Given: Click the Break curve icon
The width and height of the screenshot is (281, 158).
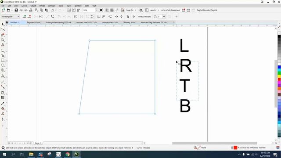Looking at the screenshot, I should click(41, 17).
